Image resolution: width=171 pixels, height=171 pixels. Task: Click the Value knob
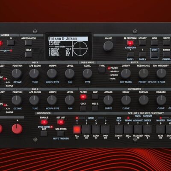(108, 46)
